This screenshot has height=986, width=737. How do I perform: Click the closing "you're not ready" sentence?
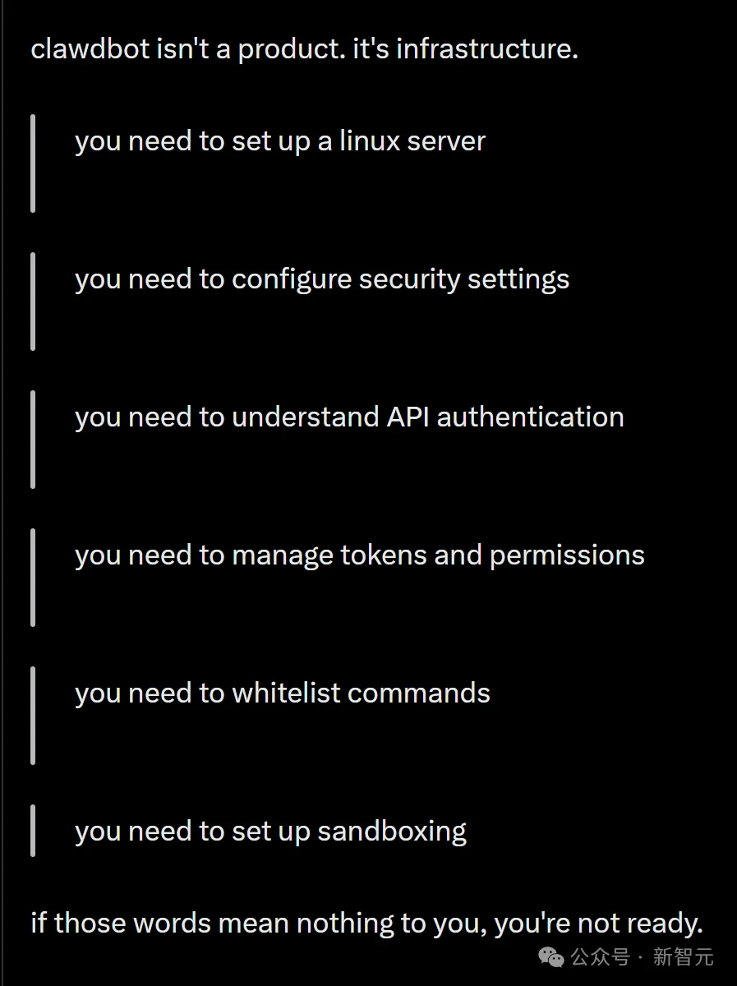[x=366, y=924]
